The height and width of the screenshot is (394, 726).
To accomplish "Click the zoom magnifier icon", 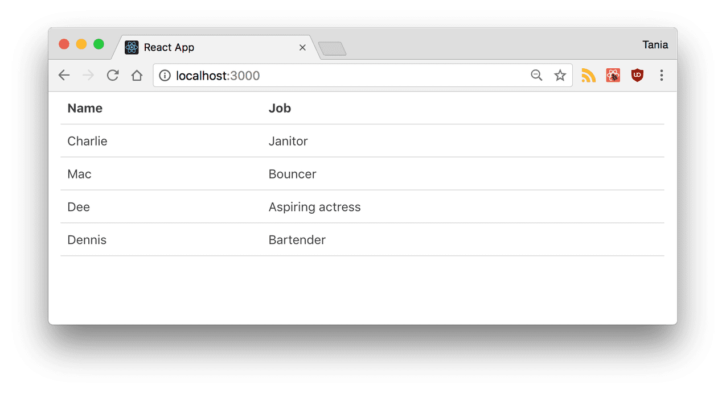I will (536, 76).
